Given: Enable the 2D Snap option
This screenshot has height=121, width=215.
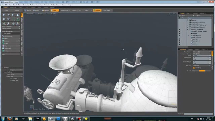Looking at the screenshot, I should point(11,78).
